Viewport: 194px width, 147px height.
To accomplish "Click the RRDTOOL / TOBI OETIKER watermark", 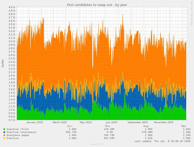I will 191,13.
